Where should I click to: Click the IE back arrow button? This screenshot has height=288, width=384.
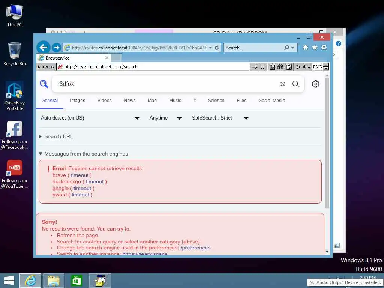click(43, 48)
